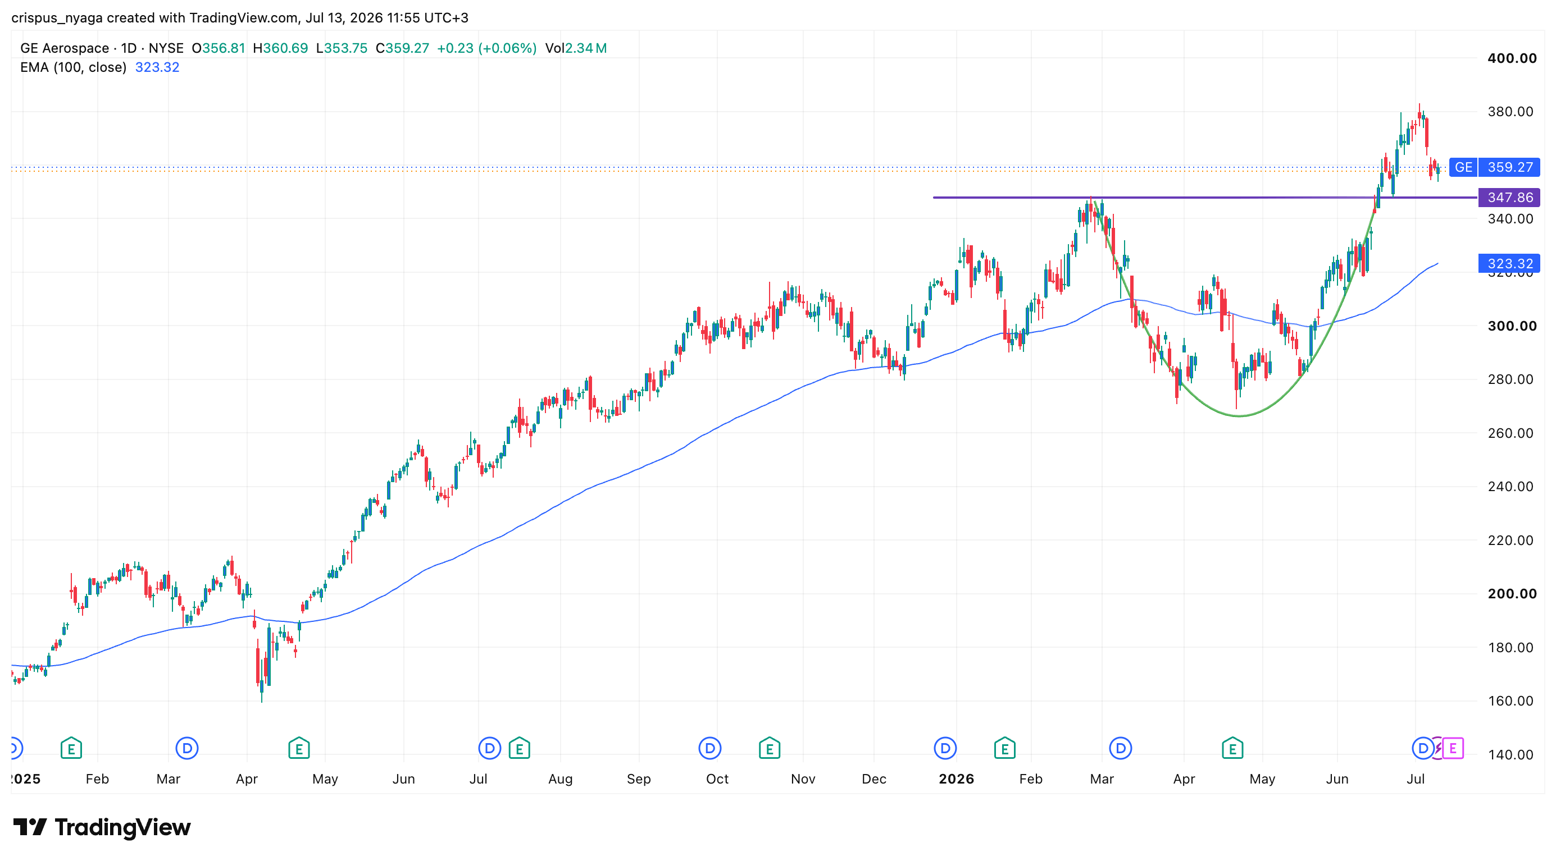Screen dimensions: 1556x861
Task: Click the 400.00 price axis label
Action: [1512, 58]
